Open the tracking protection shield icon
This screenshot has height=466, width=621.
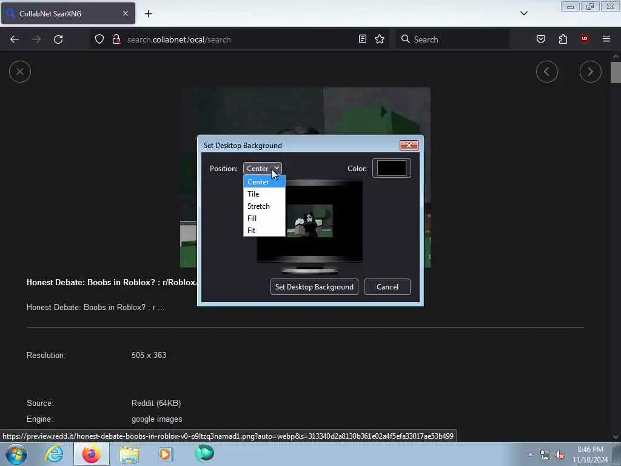[99, 39]
